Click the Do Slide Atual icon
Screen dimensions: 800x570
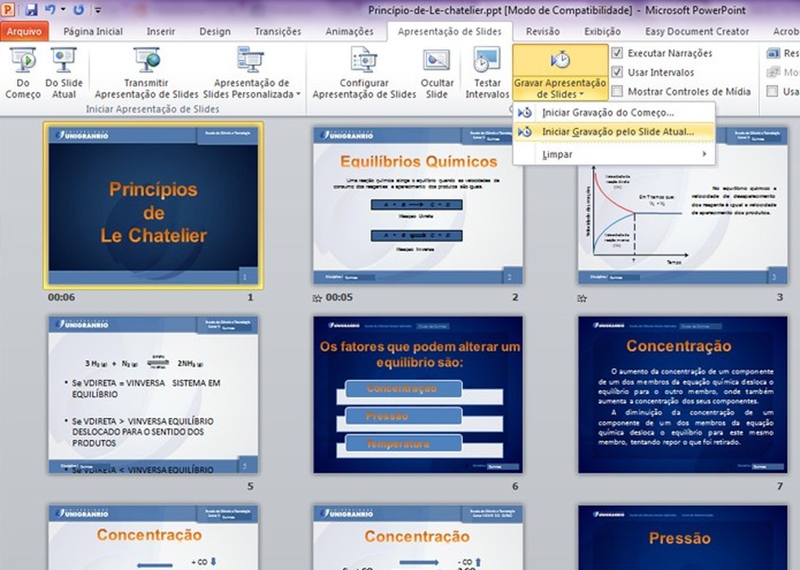pyautogui.click(x=63, y=62)
